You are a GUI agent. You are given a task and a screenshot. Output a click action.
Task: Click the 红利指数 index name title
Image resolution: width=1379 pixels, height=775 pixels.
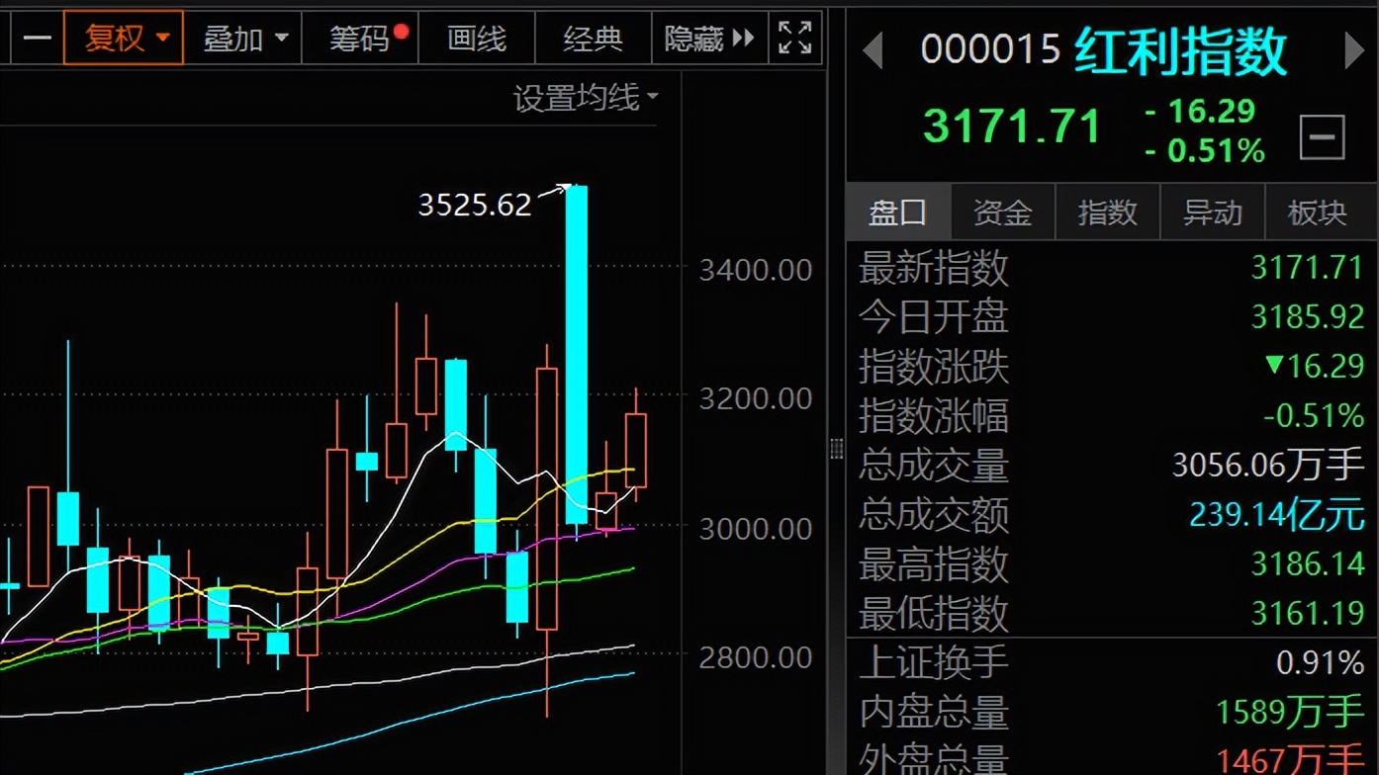1181,49
